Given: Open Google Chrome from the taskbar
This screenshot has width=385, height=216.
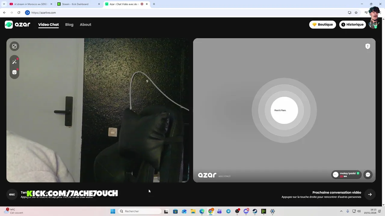Looking at the screenshot, I should click(x=211, y=211).
